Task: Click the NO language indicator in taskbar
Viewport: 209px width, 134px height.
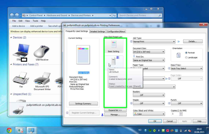Action: [140, 130]
